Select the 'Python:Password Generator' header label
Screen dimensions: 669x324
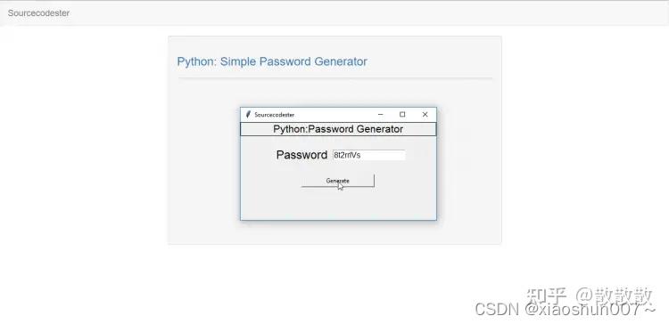click(338, 129)
